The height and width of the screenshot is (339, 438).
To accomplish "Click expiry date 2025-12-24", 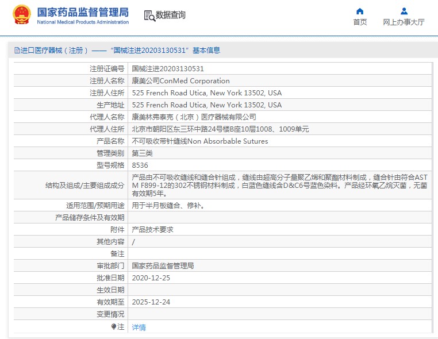I will click(x=151, y=302).
